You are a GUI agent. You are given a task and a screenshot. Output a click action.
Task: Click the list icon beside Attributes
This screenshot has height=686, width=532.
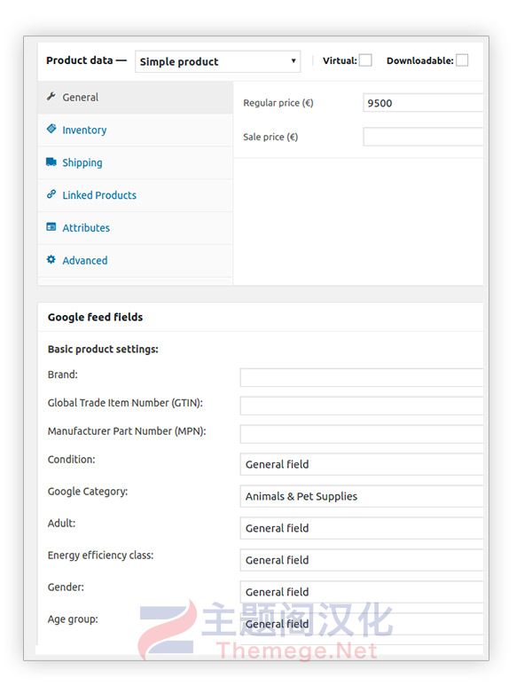(51, 226)
